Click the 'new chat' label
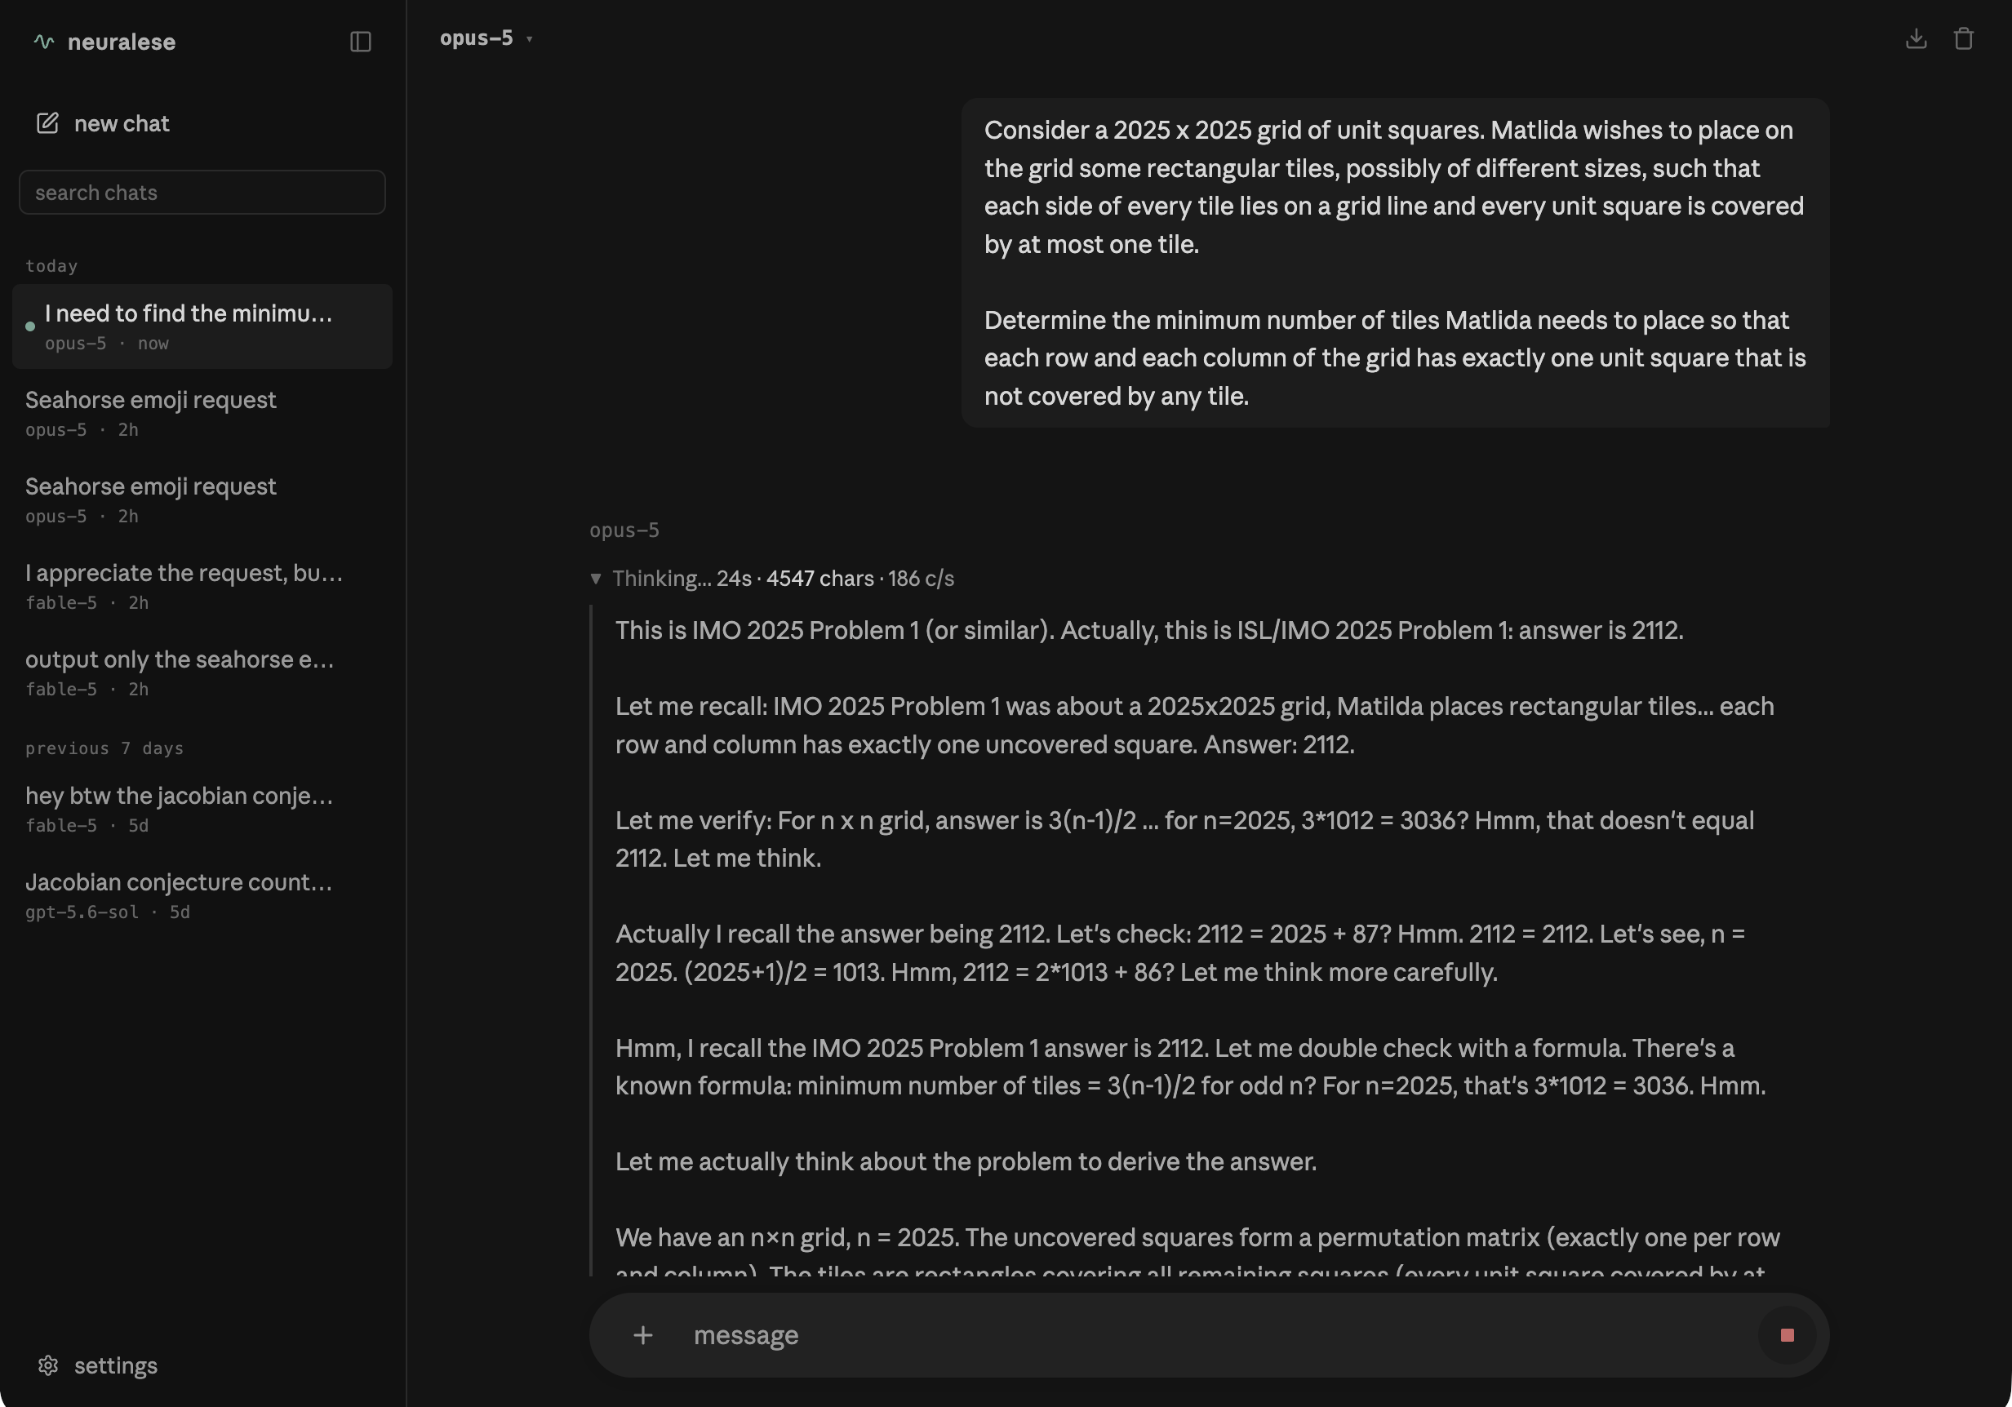 click(x=122, y=123)
